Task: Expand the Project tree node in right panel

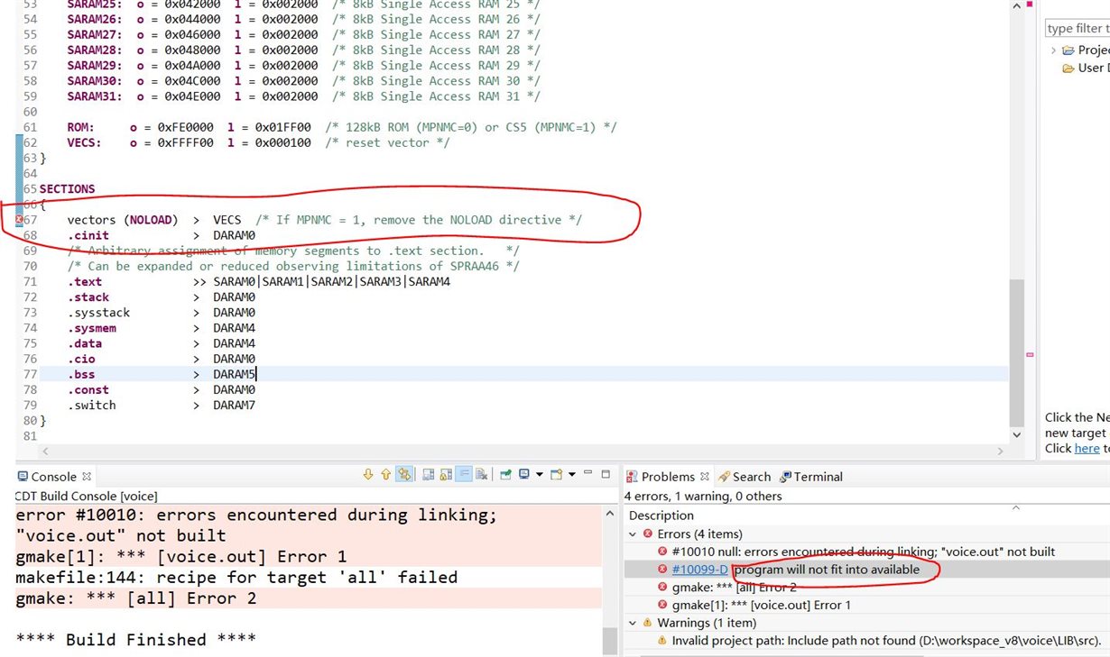Action: 1053,50
